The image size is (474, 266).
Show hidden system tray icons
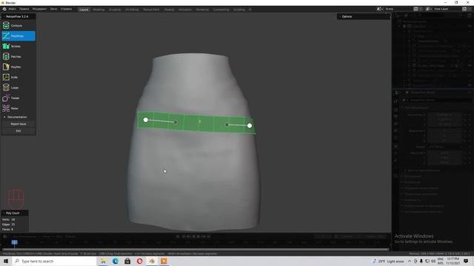click(x=410, y=261)
